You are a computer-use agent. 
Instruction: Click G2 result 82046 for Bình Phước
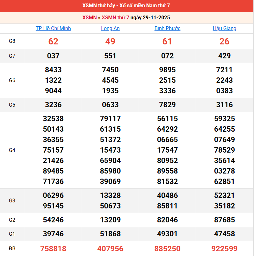tap(167, 220)
